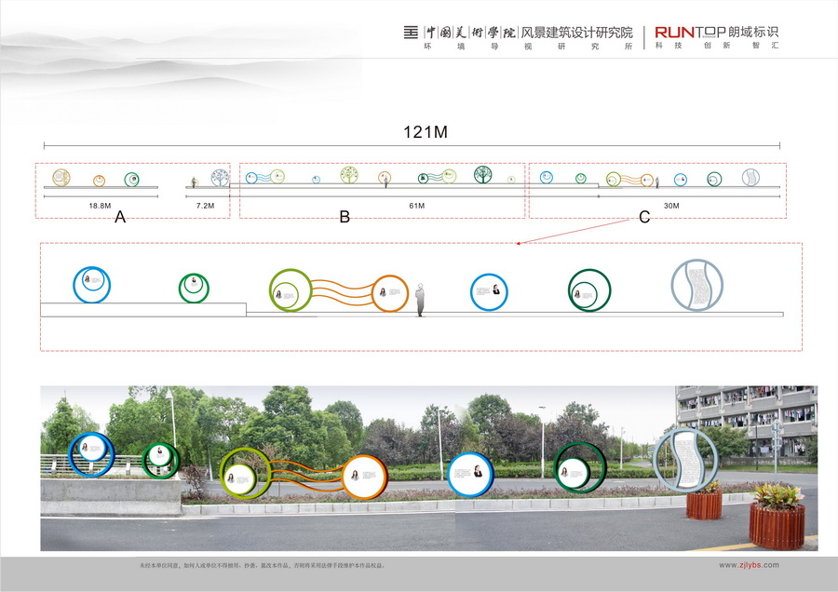Viewport: 838px width, 592px height.
Task: Click the large olive-green ring in the elevation drawing
Action: pos(291,290)
